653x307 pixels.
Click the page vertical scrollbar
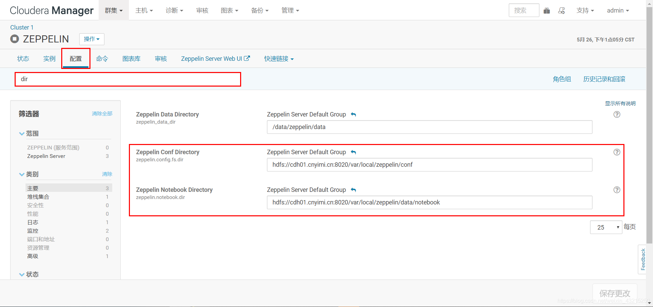click(649, 126)
